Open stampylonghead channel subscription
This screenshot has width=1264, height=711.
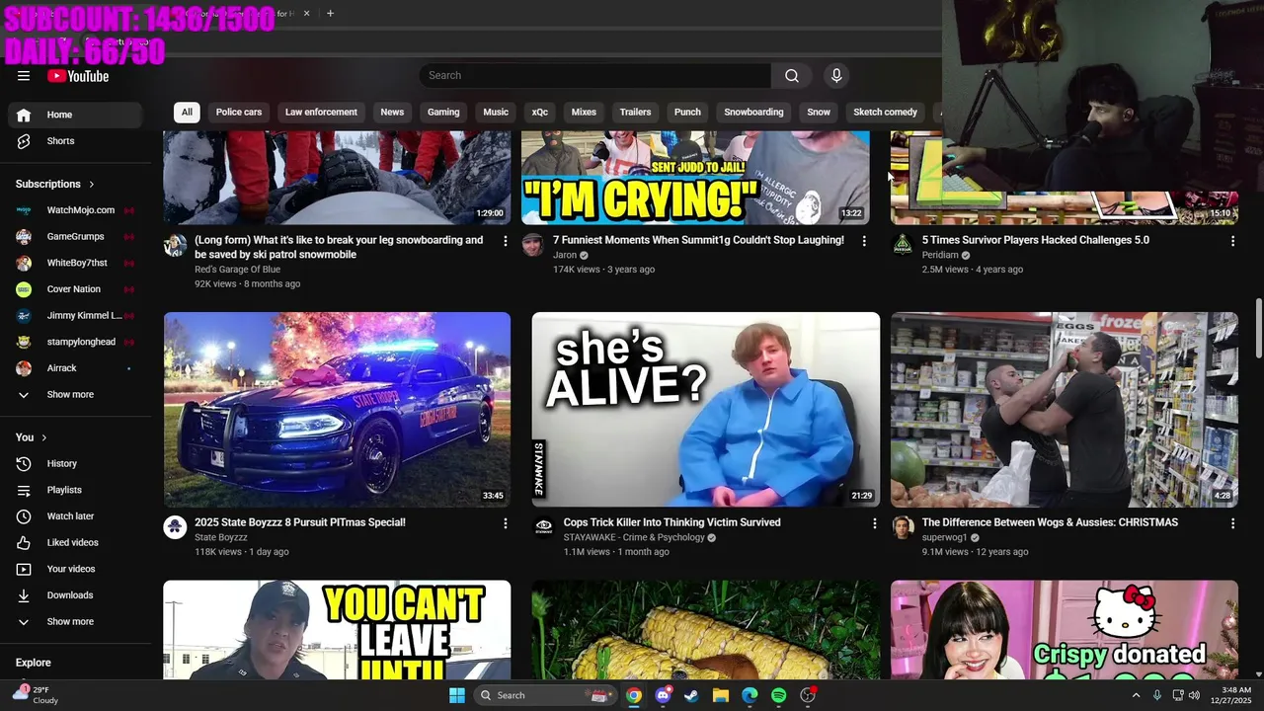(75, 342)
